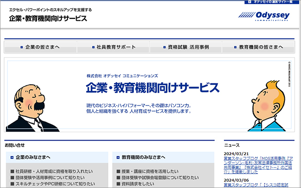Click the 2024/03/06 news date

pos(236,180)
